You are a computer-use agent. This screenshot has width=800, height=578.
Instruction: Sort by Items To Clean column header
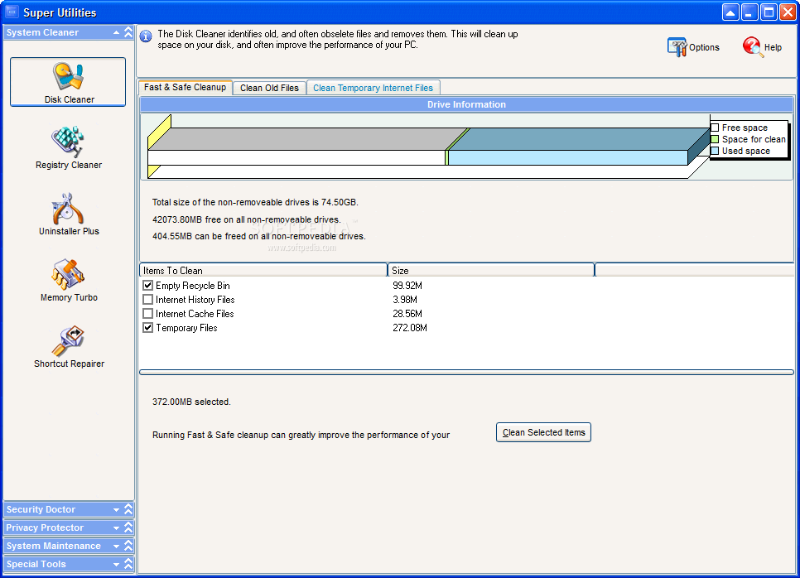tap(263, 271)
